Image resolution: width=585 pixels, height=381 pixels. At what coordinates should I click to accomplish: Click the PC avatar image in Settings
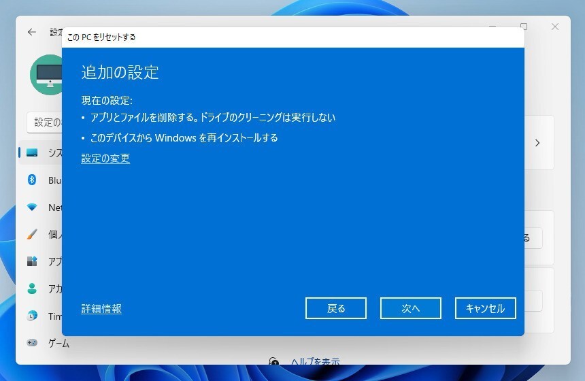tap(47, 75)
